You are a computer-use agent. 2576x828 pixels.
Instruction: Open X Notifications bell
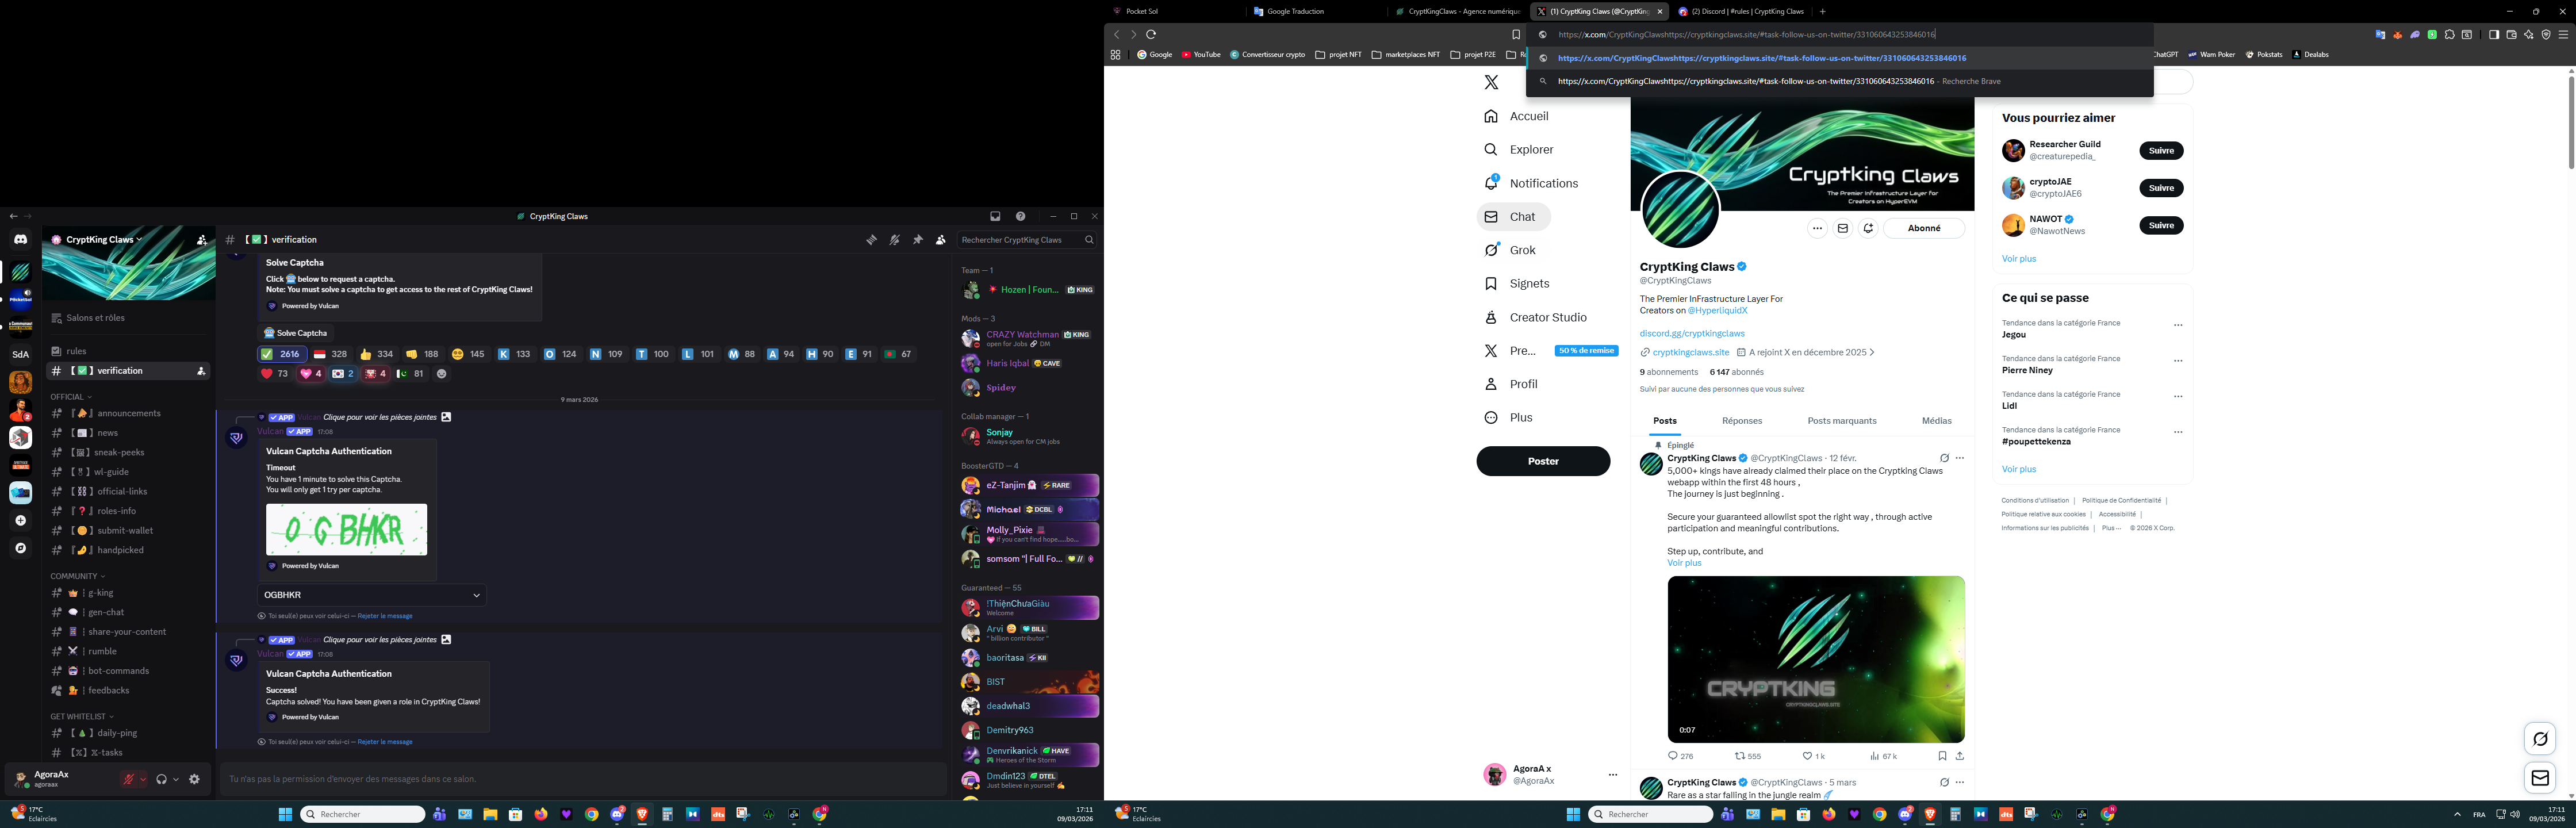(1491, 183)
